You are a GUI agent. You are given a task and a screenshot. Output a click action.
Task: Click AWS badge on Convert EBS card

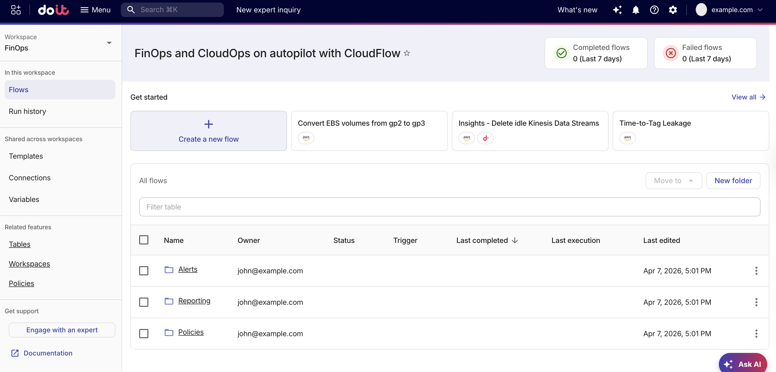[x=306, y=138]
